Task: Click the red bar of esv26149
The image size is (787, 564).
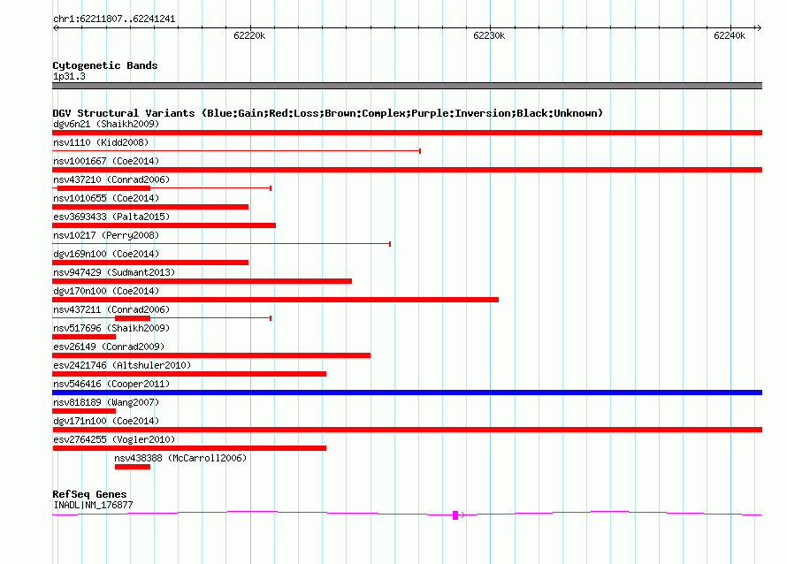Action: [211, 355]
